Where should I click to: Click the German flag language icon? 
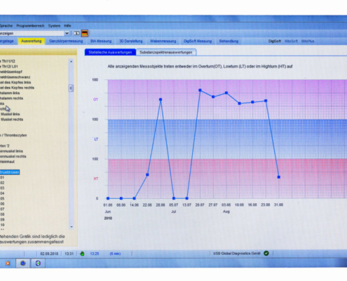pos(85,34)
